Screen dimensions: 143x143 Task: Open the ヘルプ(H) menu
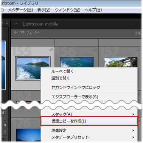coord(93,10)
